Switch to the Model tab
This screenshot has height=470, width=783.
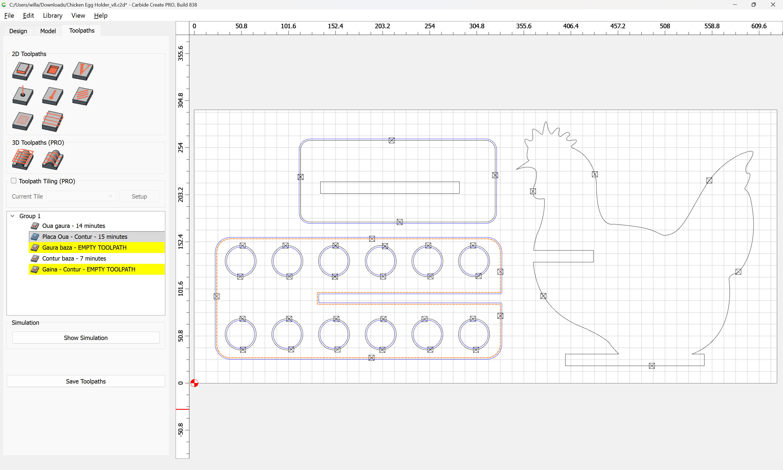[48, 31]
